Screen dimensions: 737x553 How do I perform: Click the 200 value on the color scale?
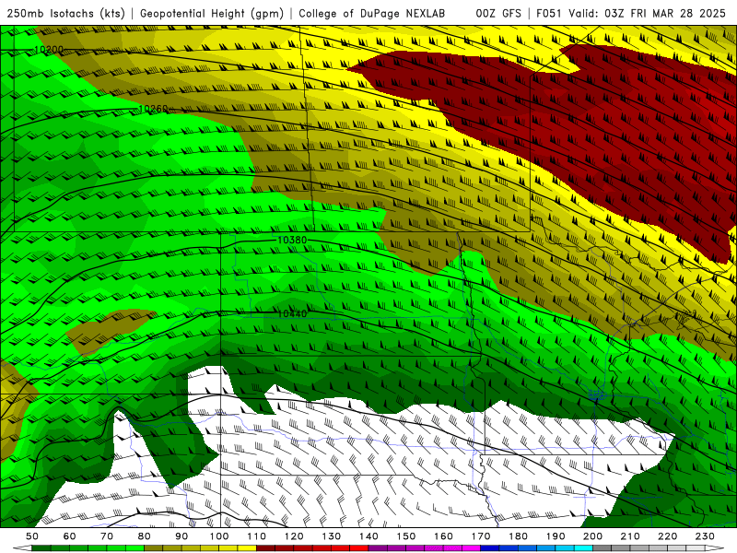tap(592, 536)
